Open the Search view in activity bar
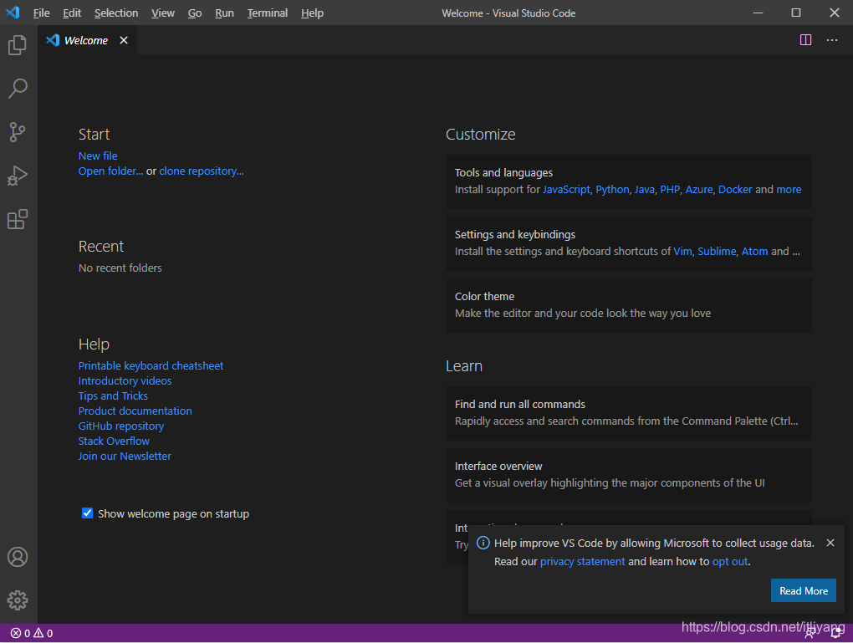Screen dimensions: 853x643 (x=18, y=88)
